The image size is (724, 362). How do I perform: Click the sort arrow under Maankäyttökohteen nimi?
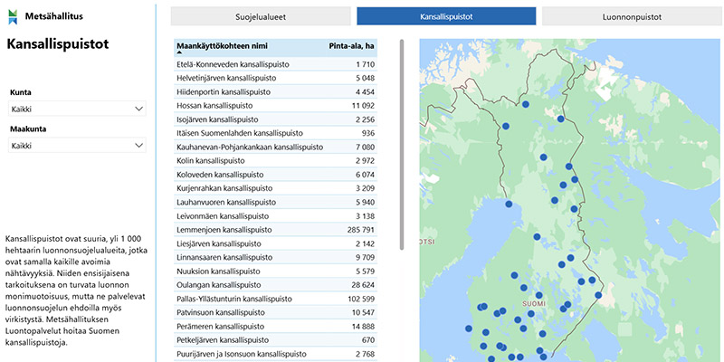pos(179,52)
